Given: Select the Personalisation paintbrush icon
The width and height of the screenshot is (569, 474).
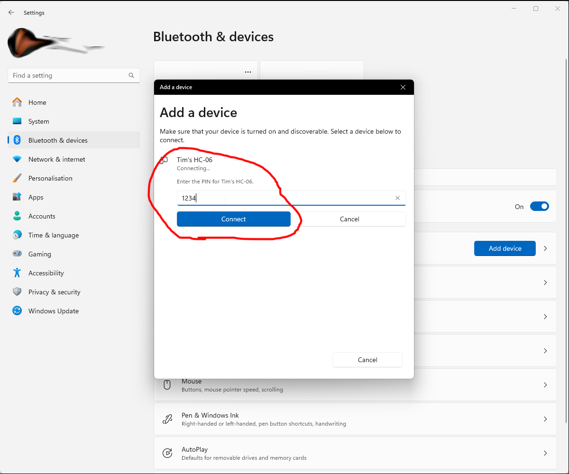Looking at the screenshot, I should click(17, 178).
